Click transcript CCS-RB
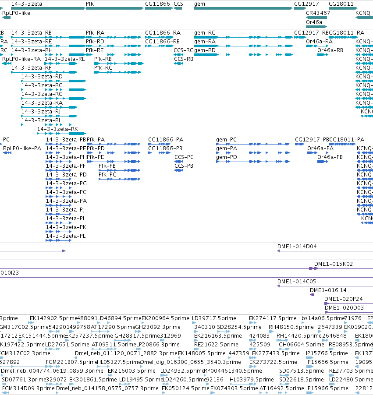Image resolution: width=373 pixels, height=395 pixels. (x=184, y=59)
